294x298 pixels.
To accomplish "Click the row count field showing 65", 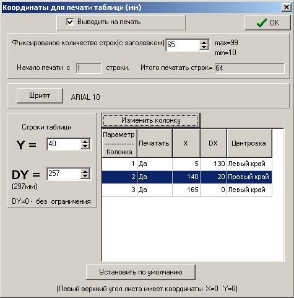I will [x=183, y=45].
